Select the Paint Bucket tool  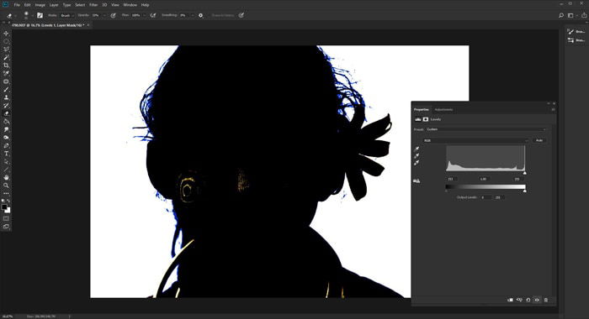tap(6, 122)
